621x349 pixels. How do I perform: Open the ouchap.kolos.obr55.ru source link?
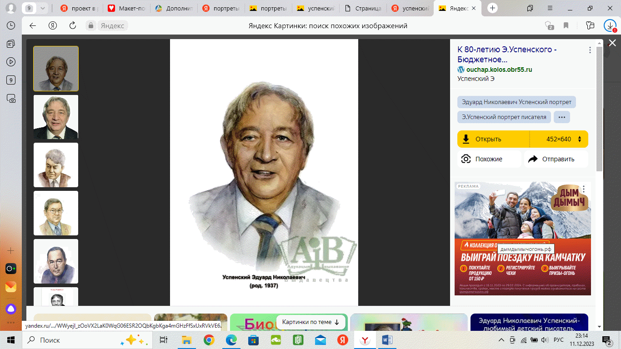(499, 70)
